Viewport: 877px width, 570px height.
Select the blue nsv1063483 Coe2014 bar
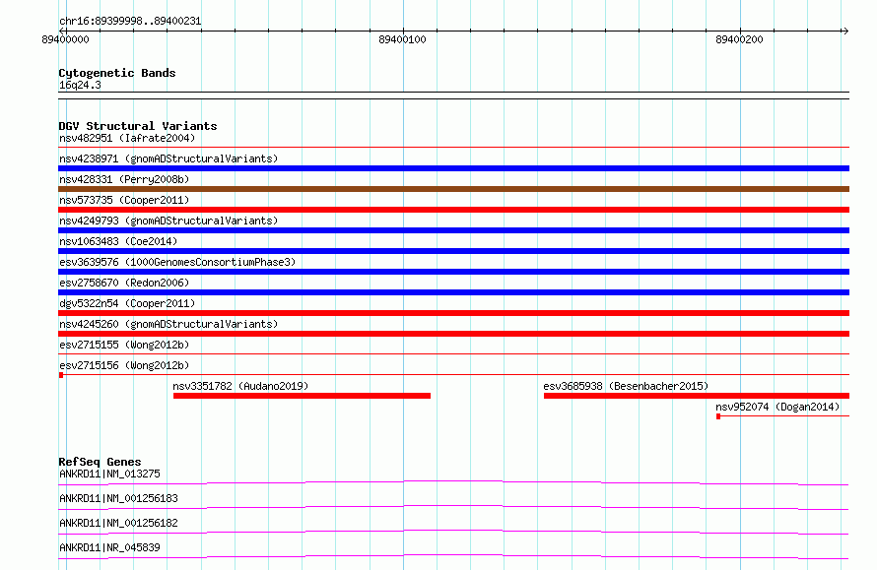point(453,251)
